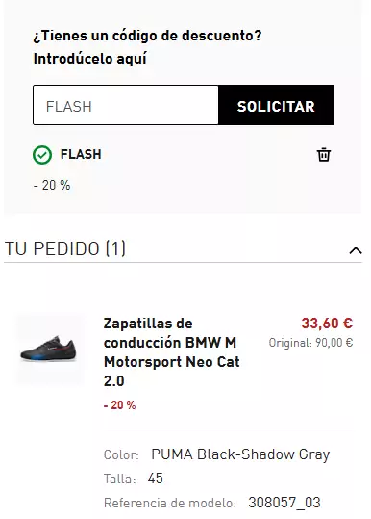The width and height of the screenshot is (371, 519).
Task: Click the PUMA Black-Shadow Gray color value
Action: pos(240,454)
